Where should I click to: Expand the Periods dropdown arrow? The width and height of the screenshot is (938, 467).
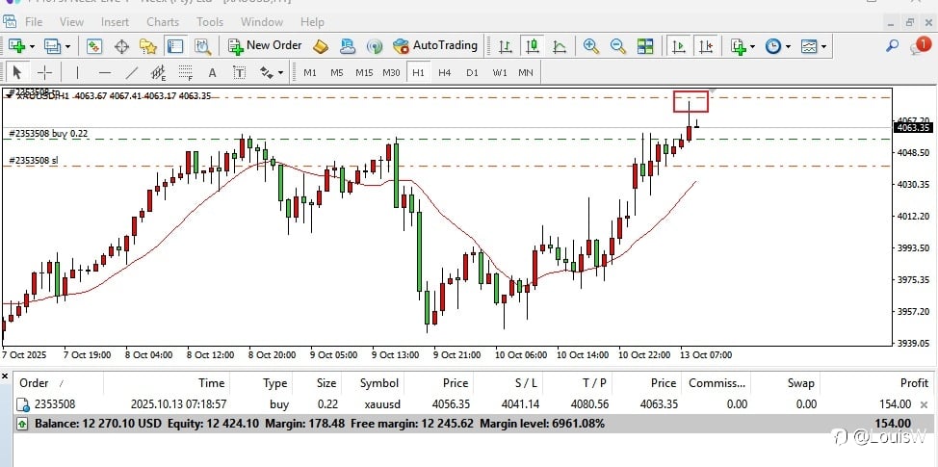click(x=789, y=46)
